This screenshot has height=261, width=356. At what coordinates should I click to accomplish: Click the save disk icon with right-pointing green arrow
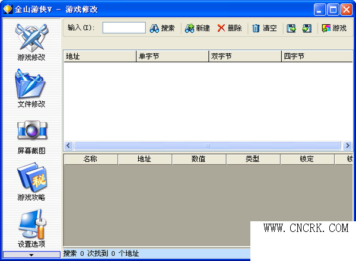(x=291, y=28)
